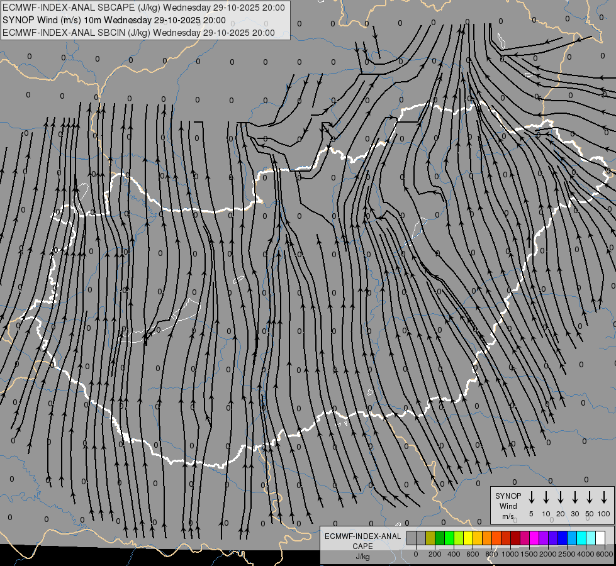Select the pink swatch before 1500
616x566 pixels.
(525, 538)
